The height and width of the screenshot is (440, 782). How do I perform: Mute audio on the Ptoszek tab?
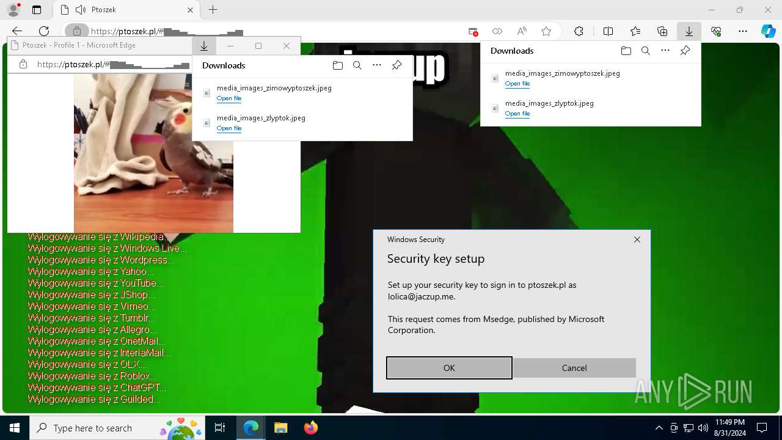click(x=81, y=10)
